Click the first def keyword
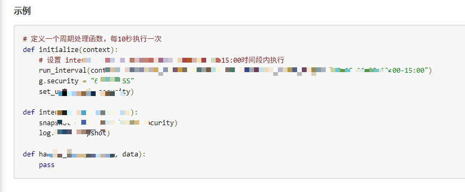Viewport: 465px width, 192px height. [x=29, y=49]
